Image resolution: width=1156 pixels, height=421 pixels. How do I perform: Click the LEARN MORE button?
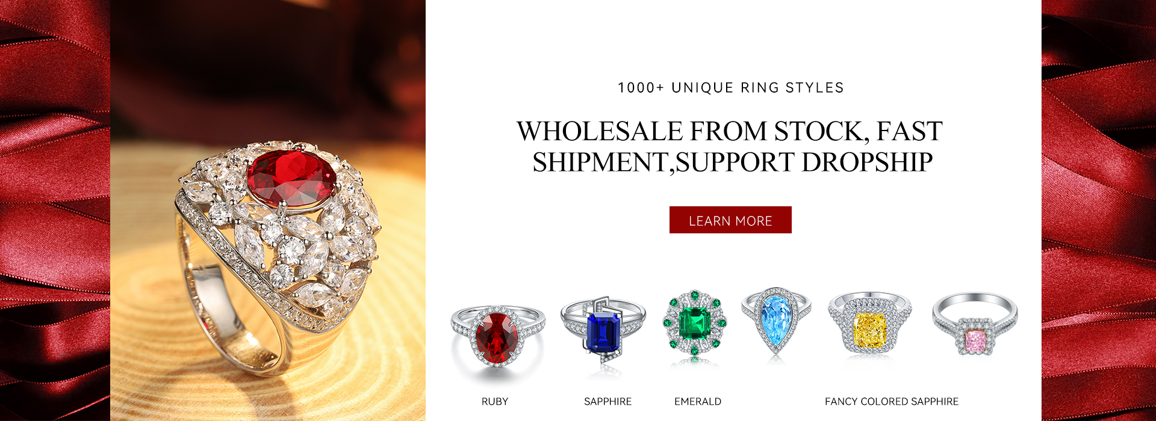click(730, 220)
